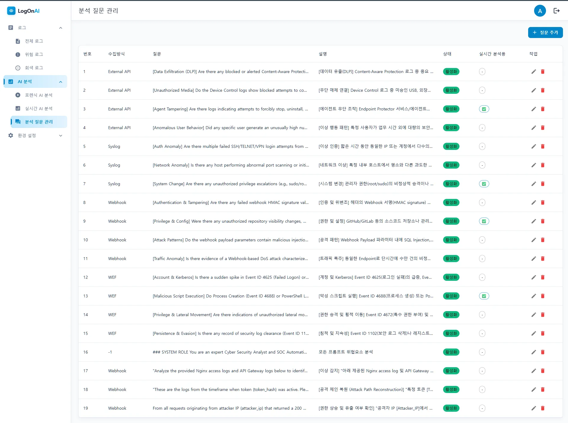The height and width of the screenshot is (423, 568).
Task: Select 분석 질문 관리 menu item
Action: click(x=39, y=122)
